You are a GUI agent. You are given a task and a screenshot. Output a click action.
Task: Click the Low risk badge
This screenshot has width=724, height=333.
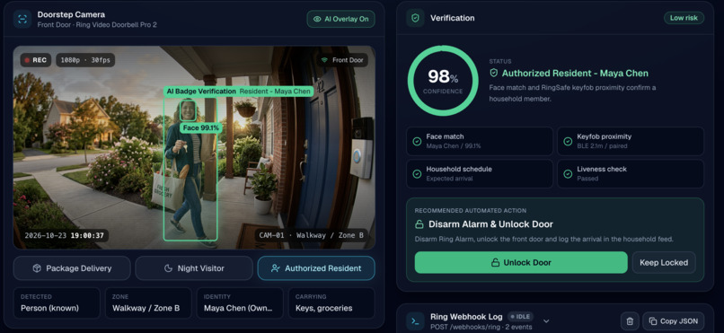(x=684, y=18)
